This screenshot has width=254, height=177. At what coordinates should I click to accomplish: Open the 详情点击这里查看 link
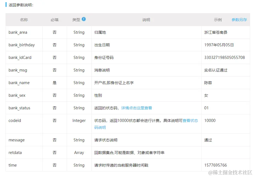(x=137, y=108)
